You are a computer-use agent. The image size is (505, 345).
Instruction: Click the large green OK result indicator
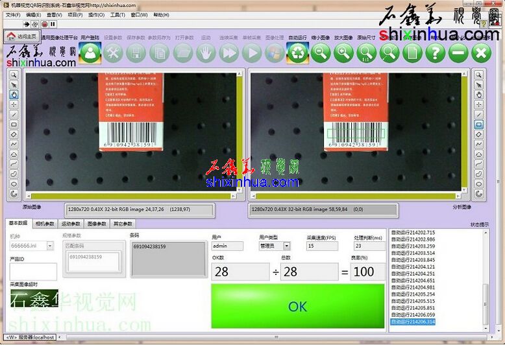pyautogui.click(x=298, y=306)
